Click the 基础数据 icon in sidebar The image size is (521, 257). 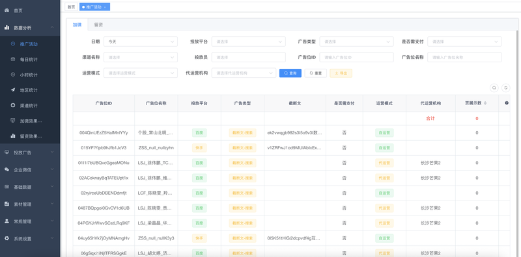tap(7, 187)
